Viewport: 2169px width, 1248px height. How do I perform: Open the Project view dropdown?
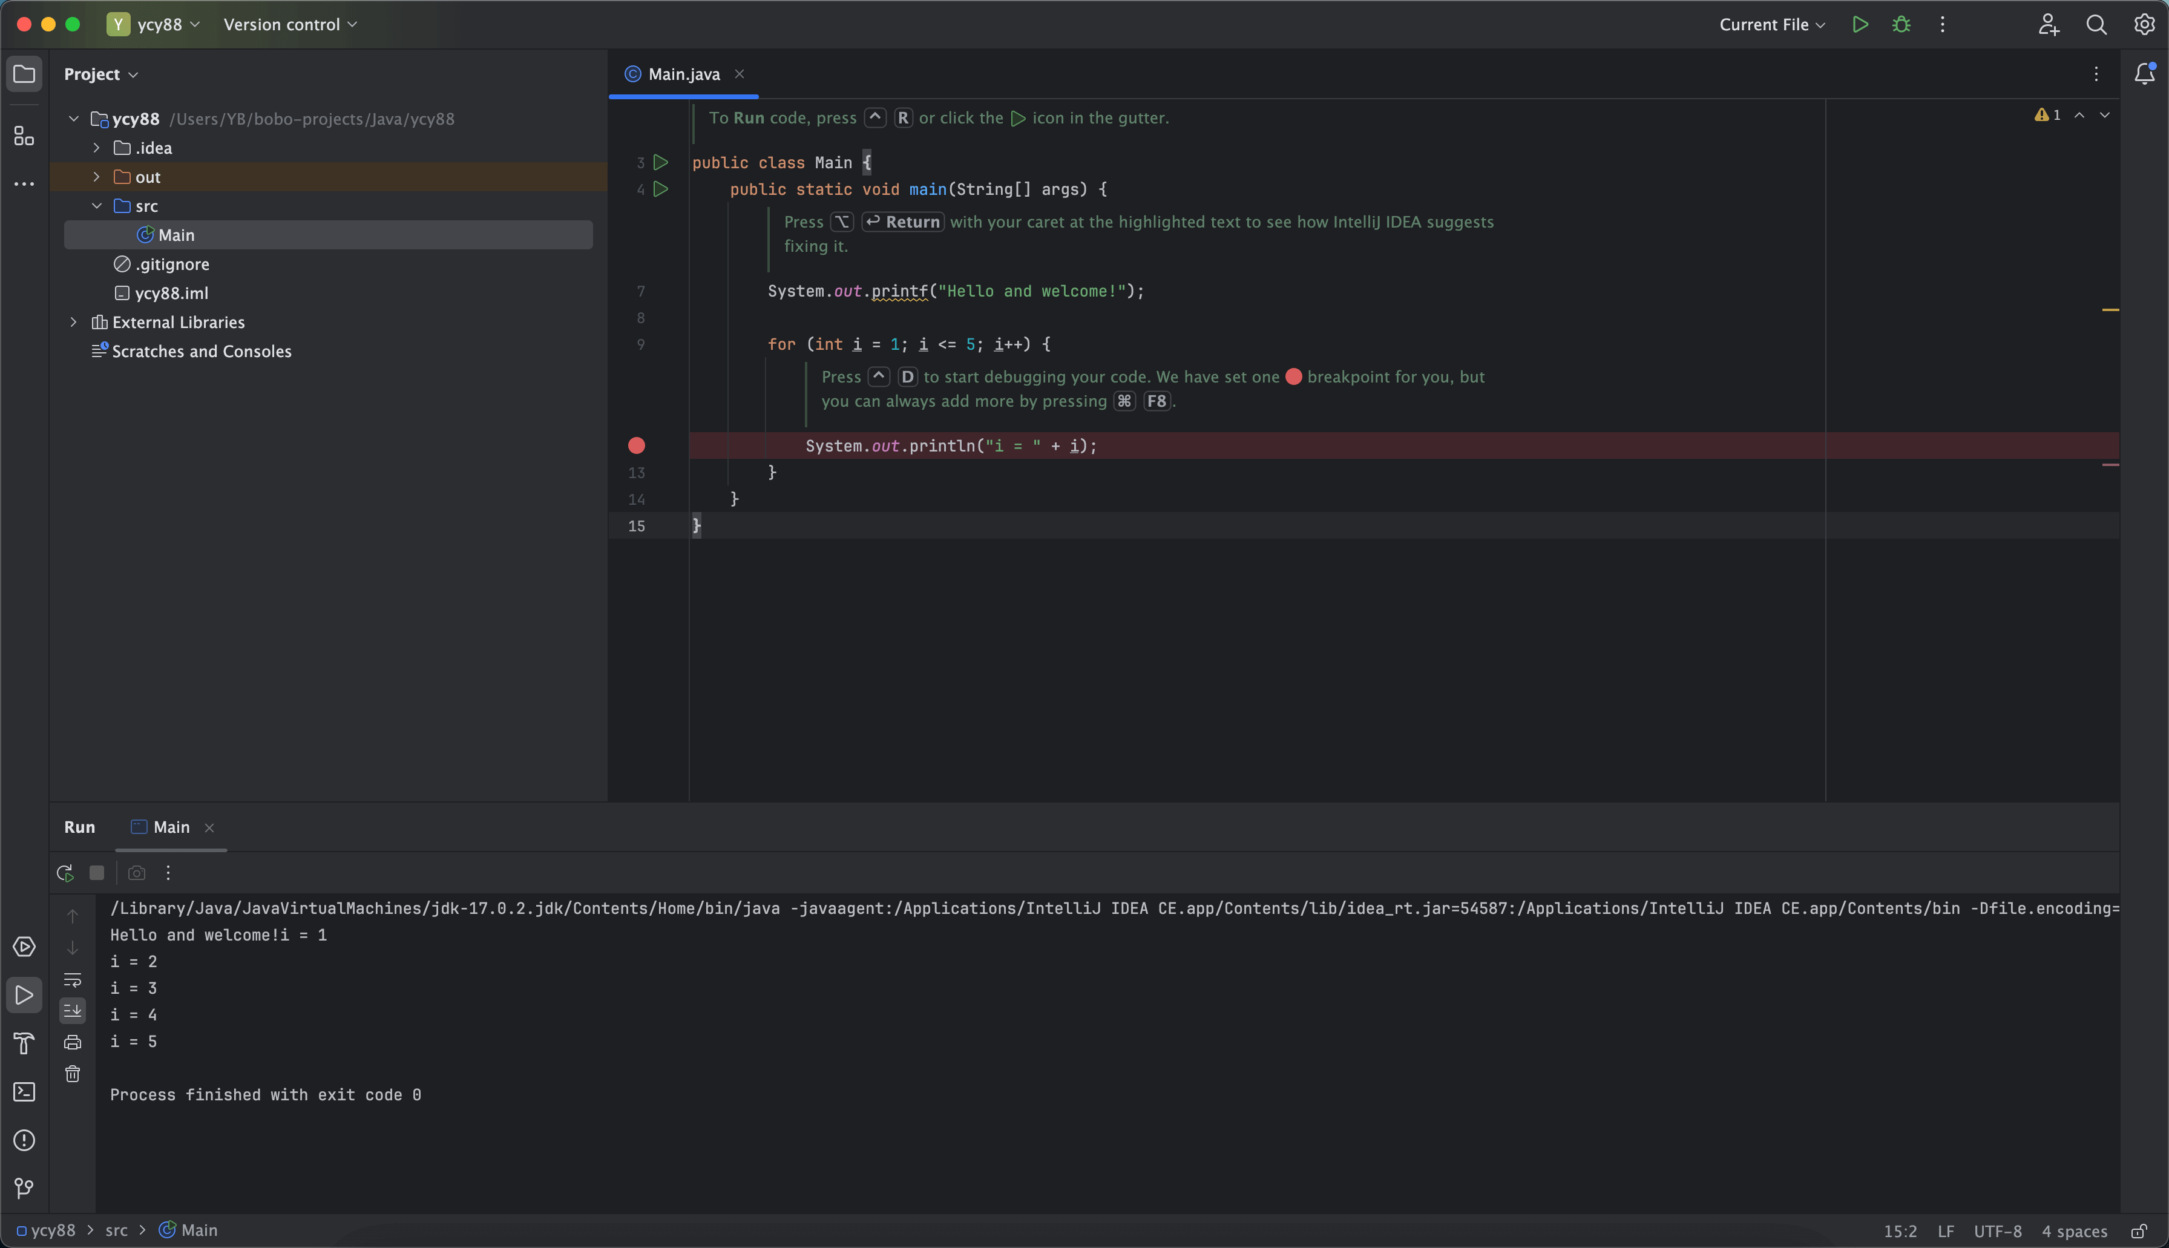(x=101, y=74)
